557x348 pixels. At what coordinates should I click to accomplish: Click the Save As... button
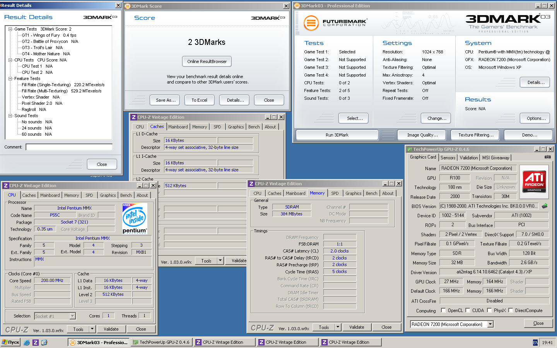click(x=166, y=100)
